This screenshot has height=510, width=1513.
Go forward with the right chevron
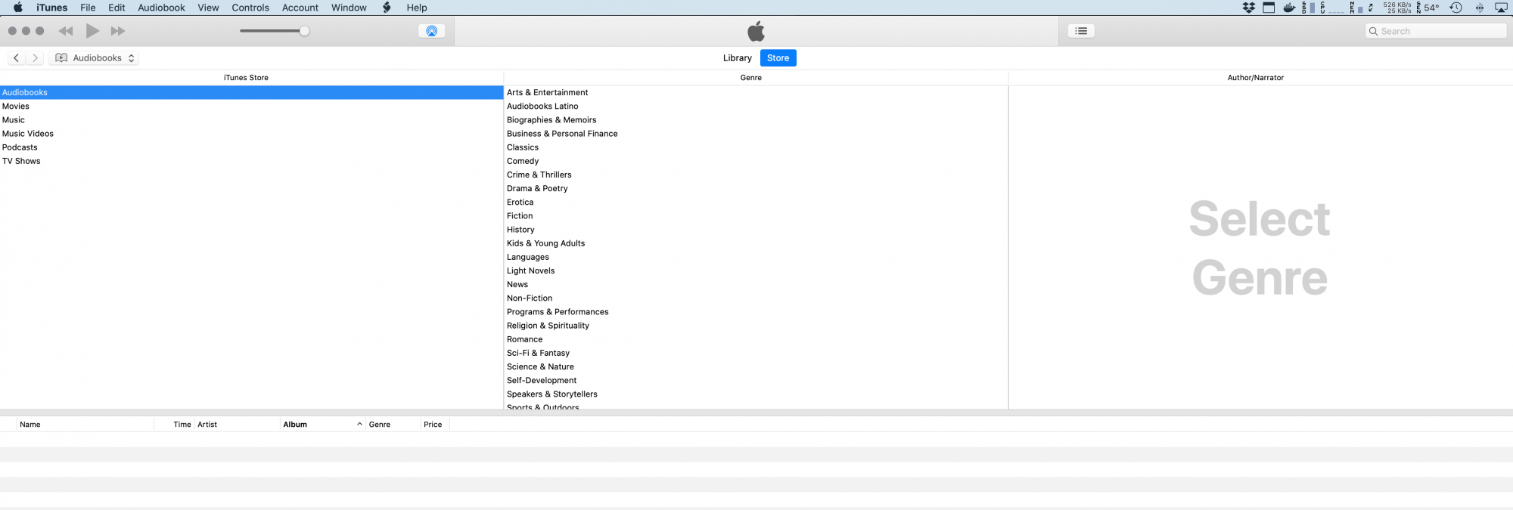click(x=35, y=58)
